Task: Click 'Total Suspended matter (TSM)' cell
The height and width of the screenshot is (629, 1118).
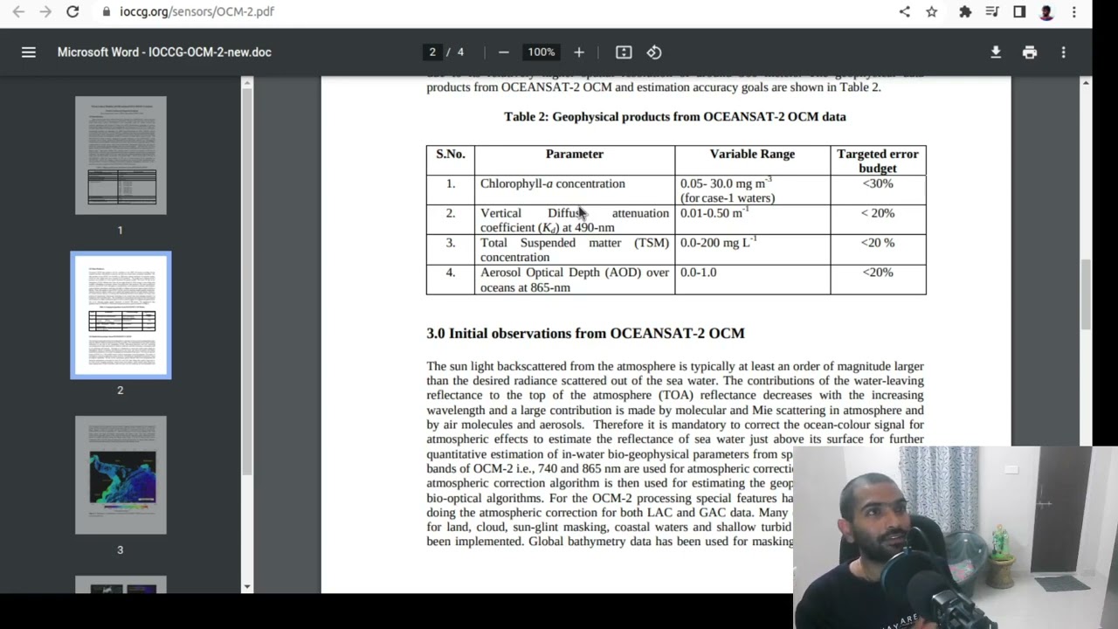Action: coord(574,250)
